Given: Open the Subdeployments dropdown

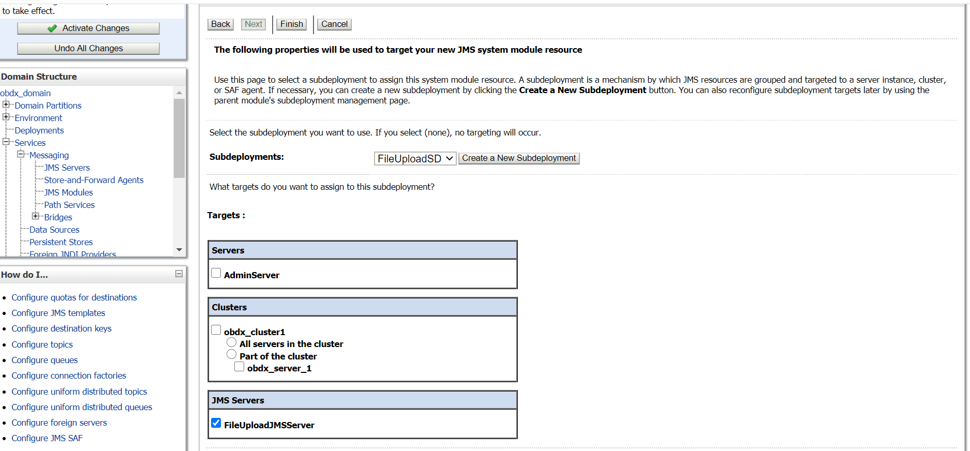Looking at the screenshot, I should (x=415, y=159).
